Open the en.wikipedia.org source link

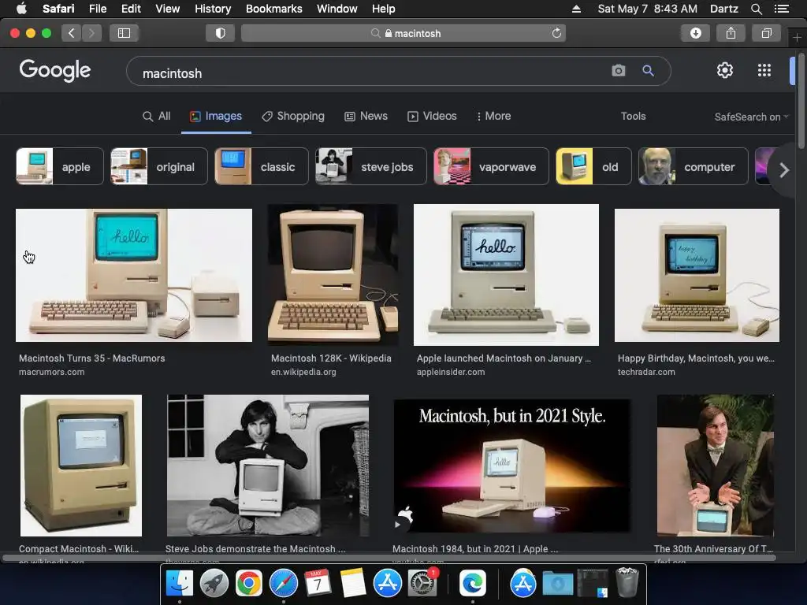click(303, 372)
